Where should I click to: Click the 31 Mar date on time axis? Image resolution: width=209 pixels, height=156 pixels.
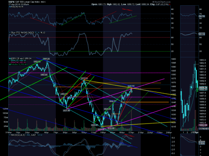tap(9, 132)
